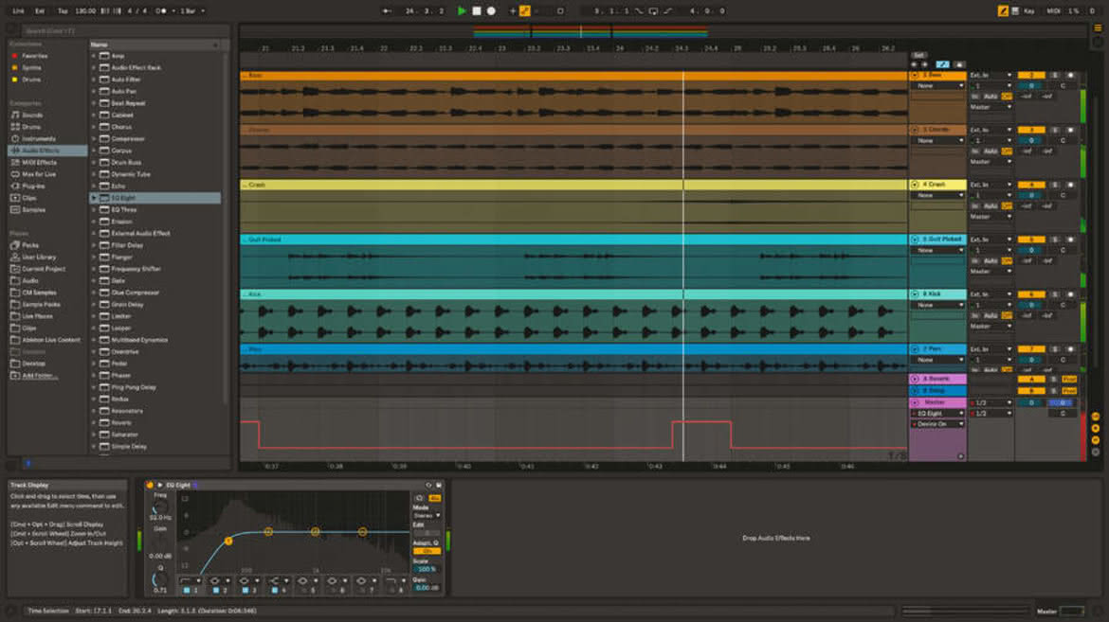Stop playback with the Stop button
1109x622 pixels.
pos(477,10)
